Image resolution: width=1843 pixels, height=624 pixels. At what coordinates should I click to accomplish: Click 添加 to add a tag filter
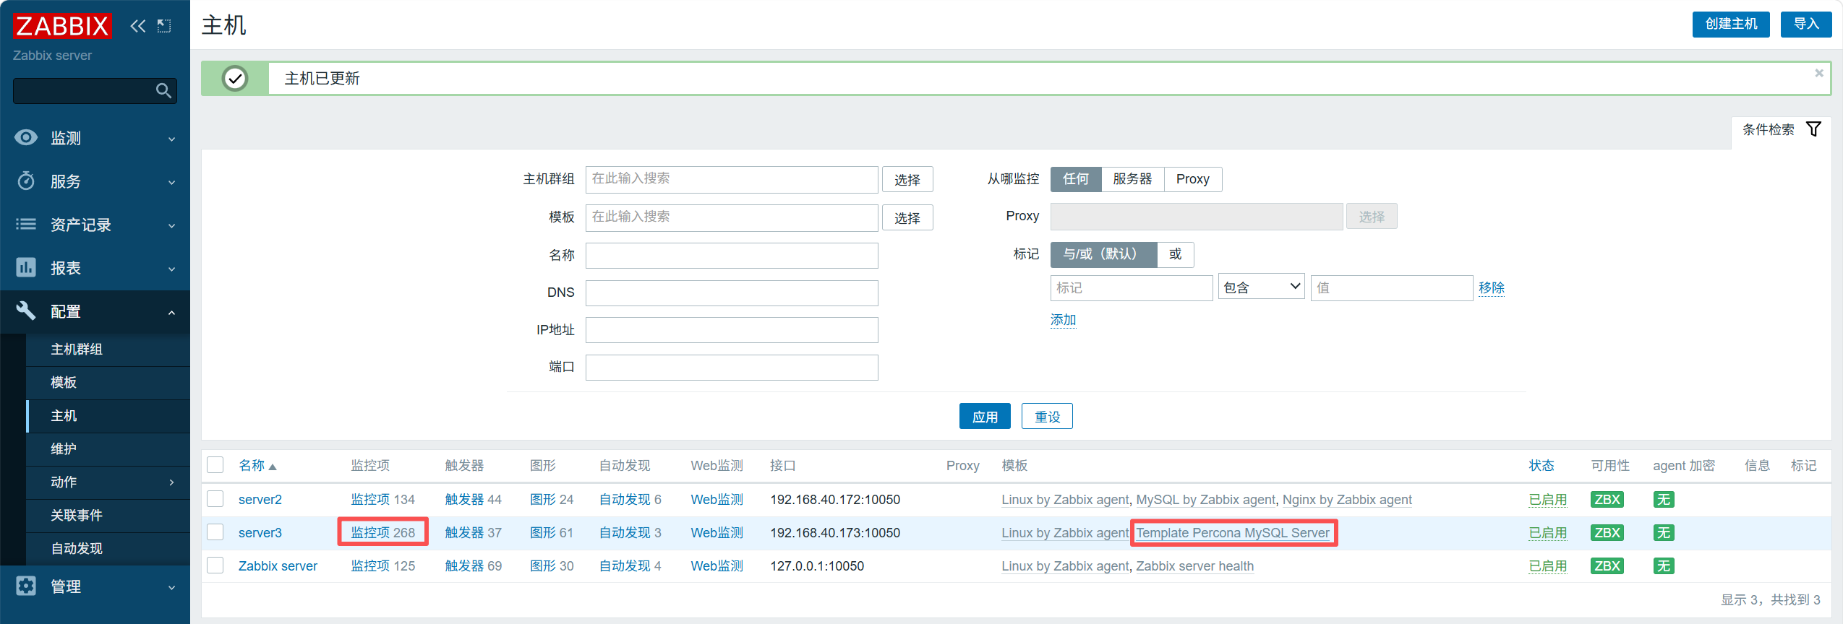1064,320
